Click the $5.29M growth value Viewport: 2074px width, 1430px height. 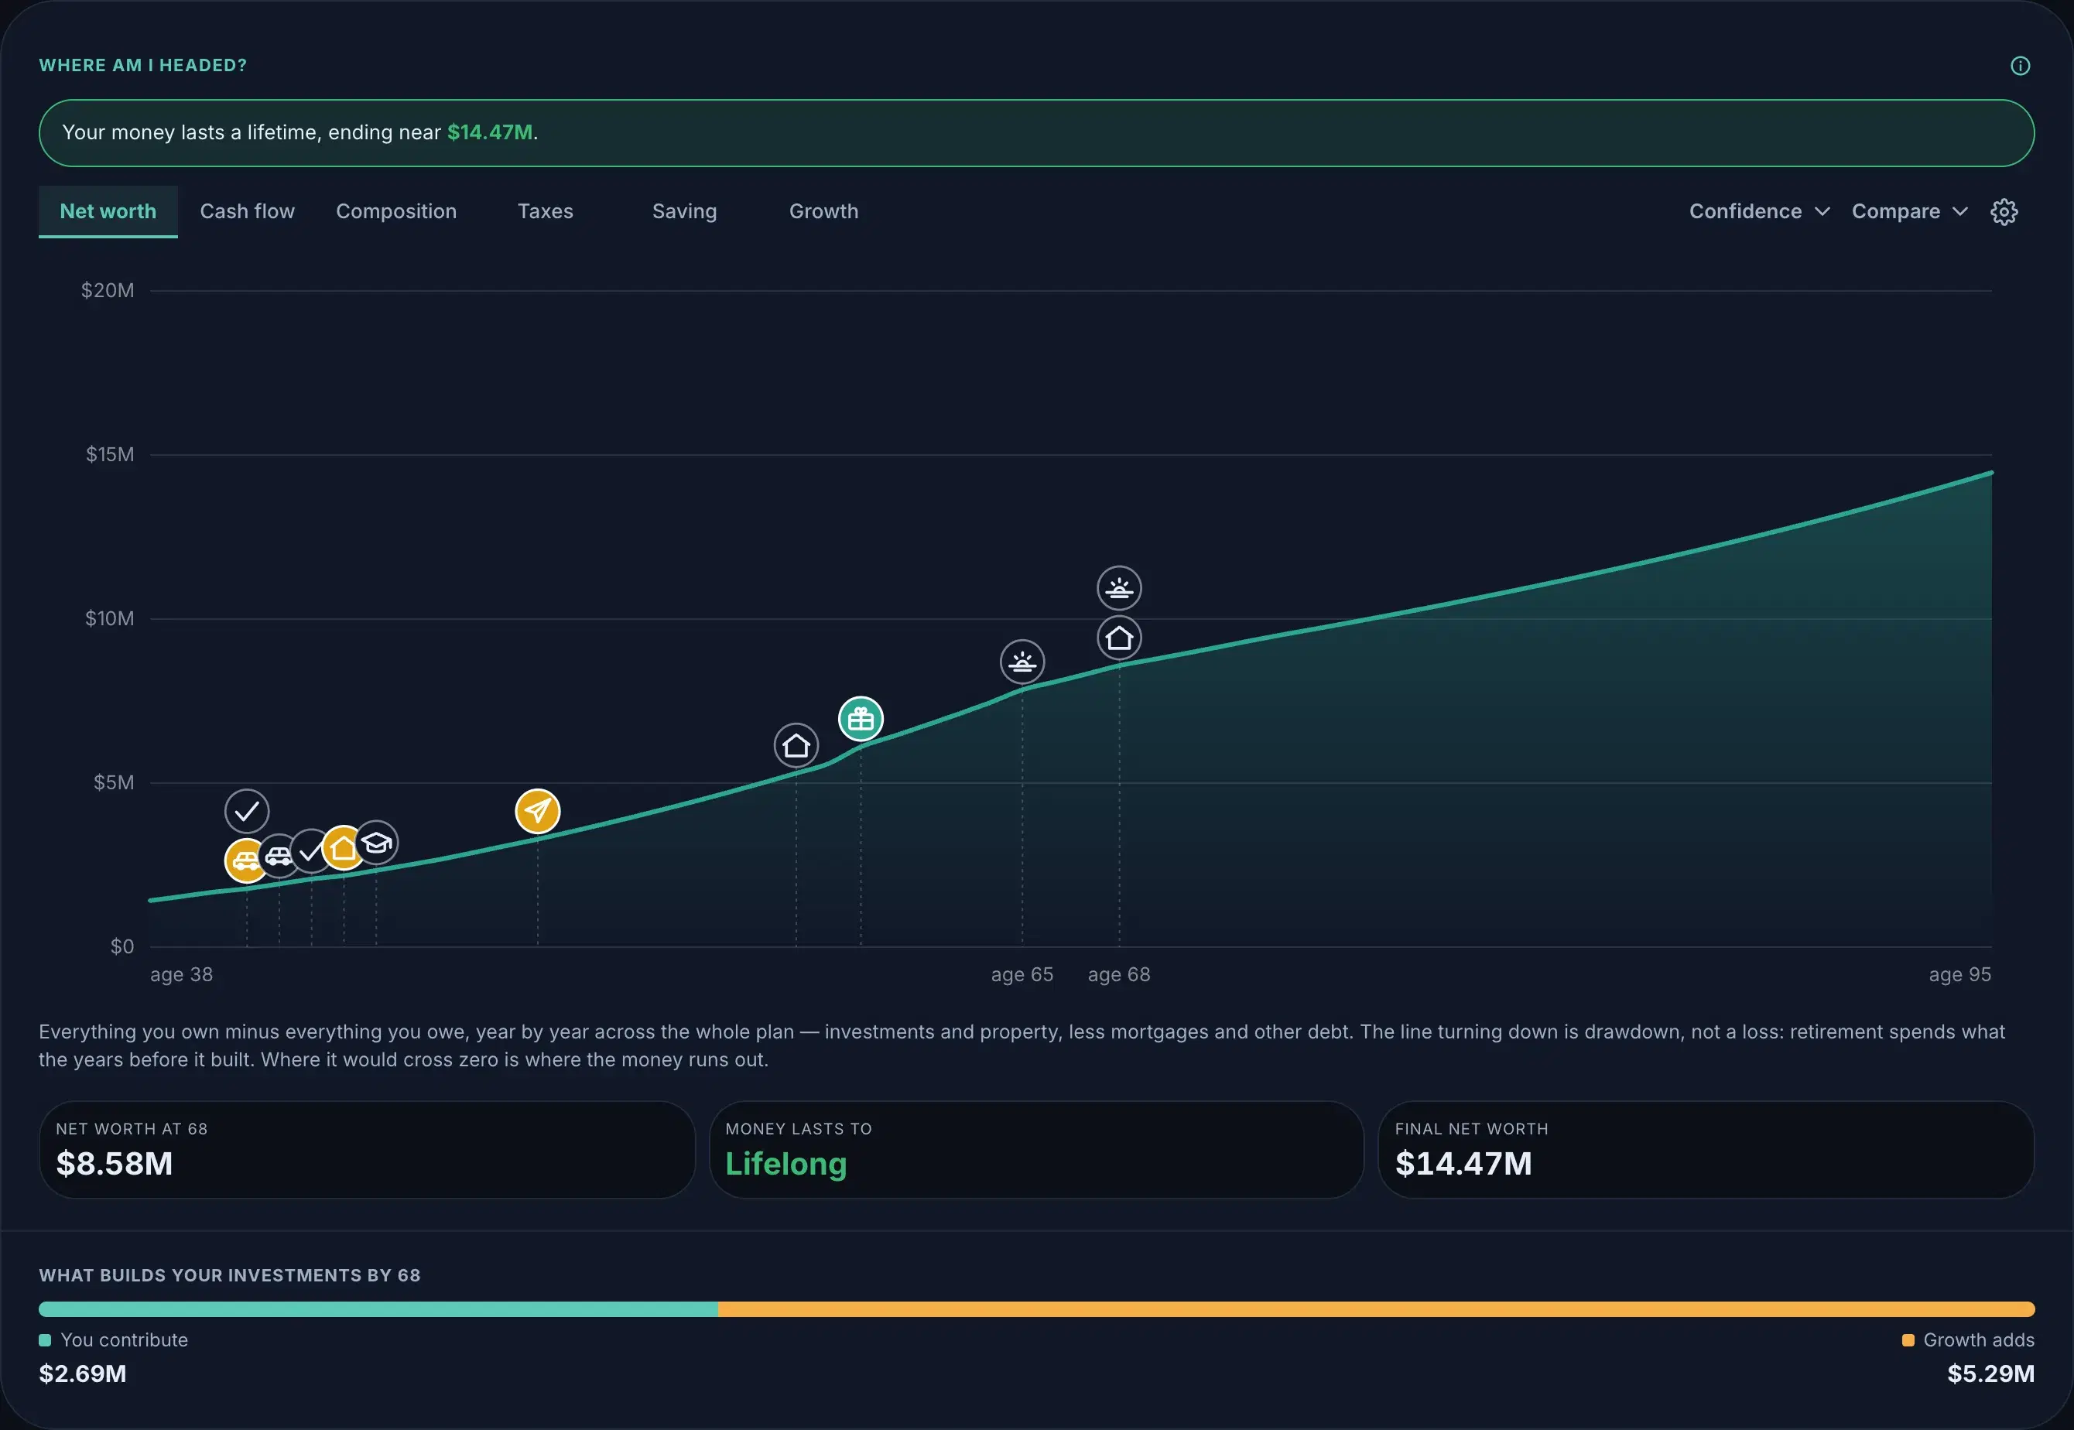(x=1990, y=1374)
